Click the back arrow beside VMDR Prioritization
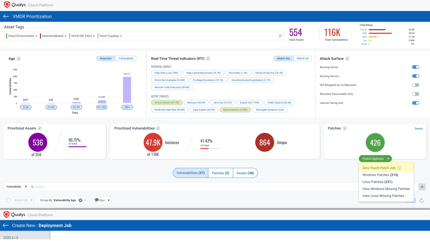The width and height of the screenshot is (430, 242). pyautogui.click(x=5, y=16)
